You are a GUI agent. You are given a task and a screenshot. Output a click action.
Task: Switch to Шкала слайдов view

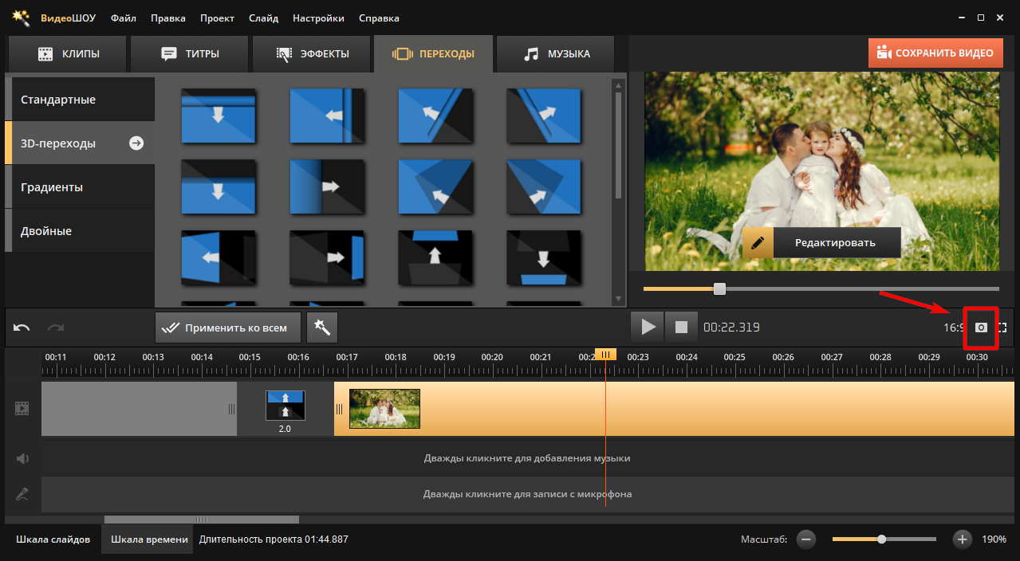53,539
